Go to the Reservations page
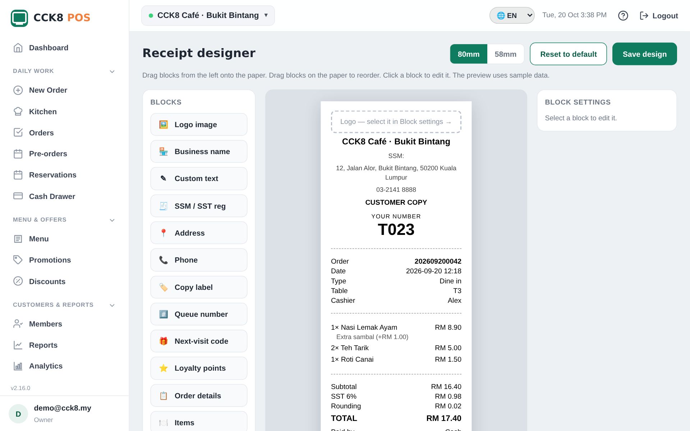The width and height of the screenshot is (690, 431). pyautogui.click(x=65, y=175)
